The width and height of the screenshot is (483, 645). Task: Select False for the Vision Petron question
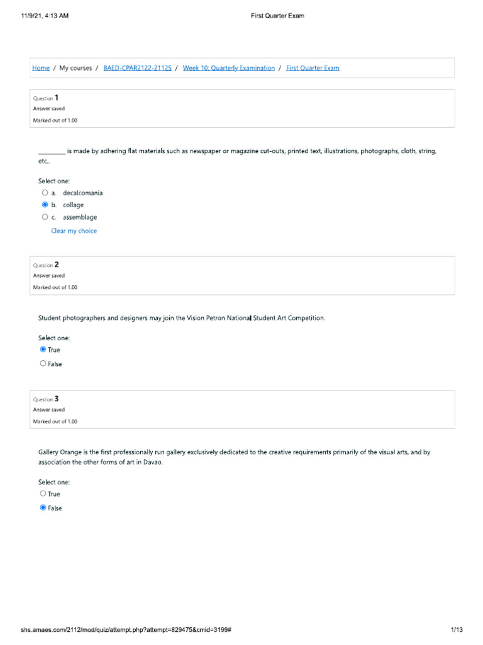(43, 363)
